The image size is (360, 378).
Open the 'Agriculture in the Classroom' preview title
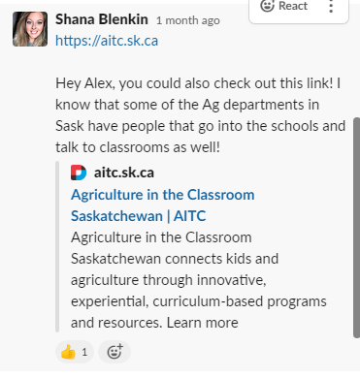[x=163, y=195]
